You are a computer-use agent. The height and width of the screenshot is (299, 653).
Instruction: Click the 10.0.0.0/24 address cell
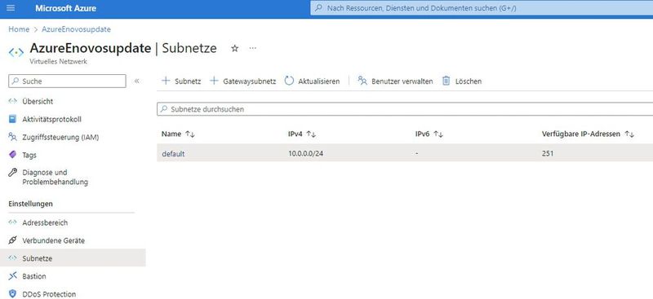coord(305,153)
